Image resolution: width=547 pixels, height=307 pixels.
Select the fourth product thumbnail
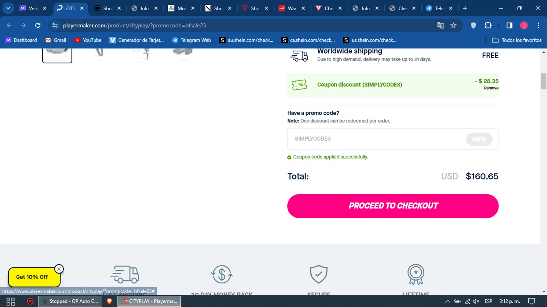[183, 55]
